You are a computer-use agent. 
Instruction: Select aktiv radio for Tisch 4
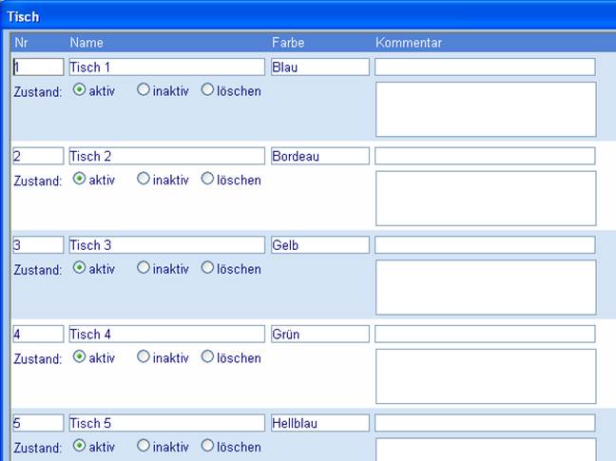click(80, 358)
